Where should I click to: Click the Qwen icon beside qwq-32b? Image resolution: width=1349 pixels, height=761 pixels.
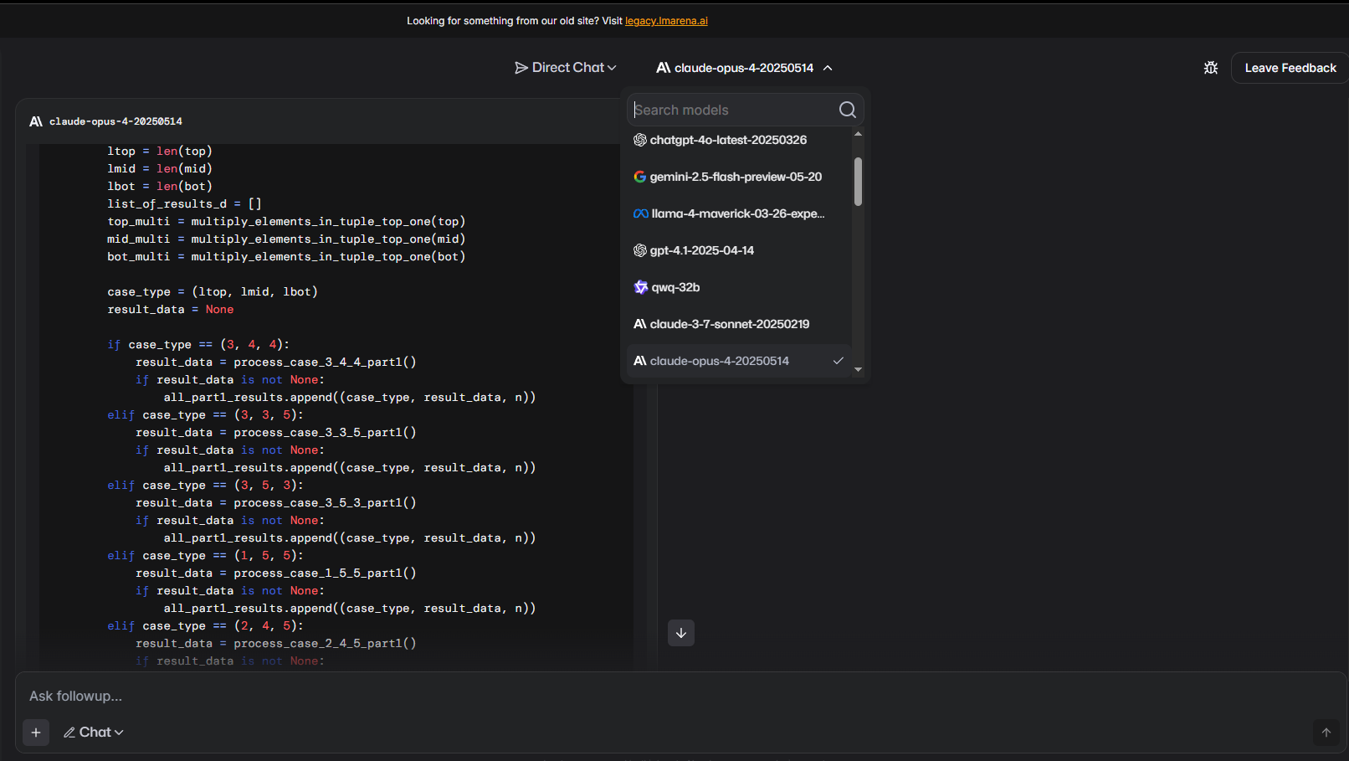(x=641, y=287)
